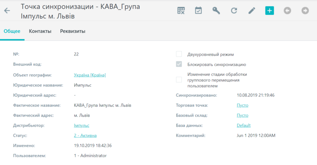Click Пусто link for Торговая точка
Image resolution: width=317 pixels, height=165 pixels.
[243, 105]
